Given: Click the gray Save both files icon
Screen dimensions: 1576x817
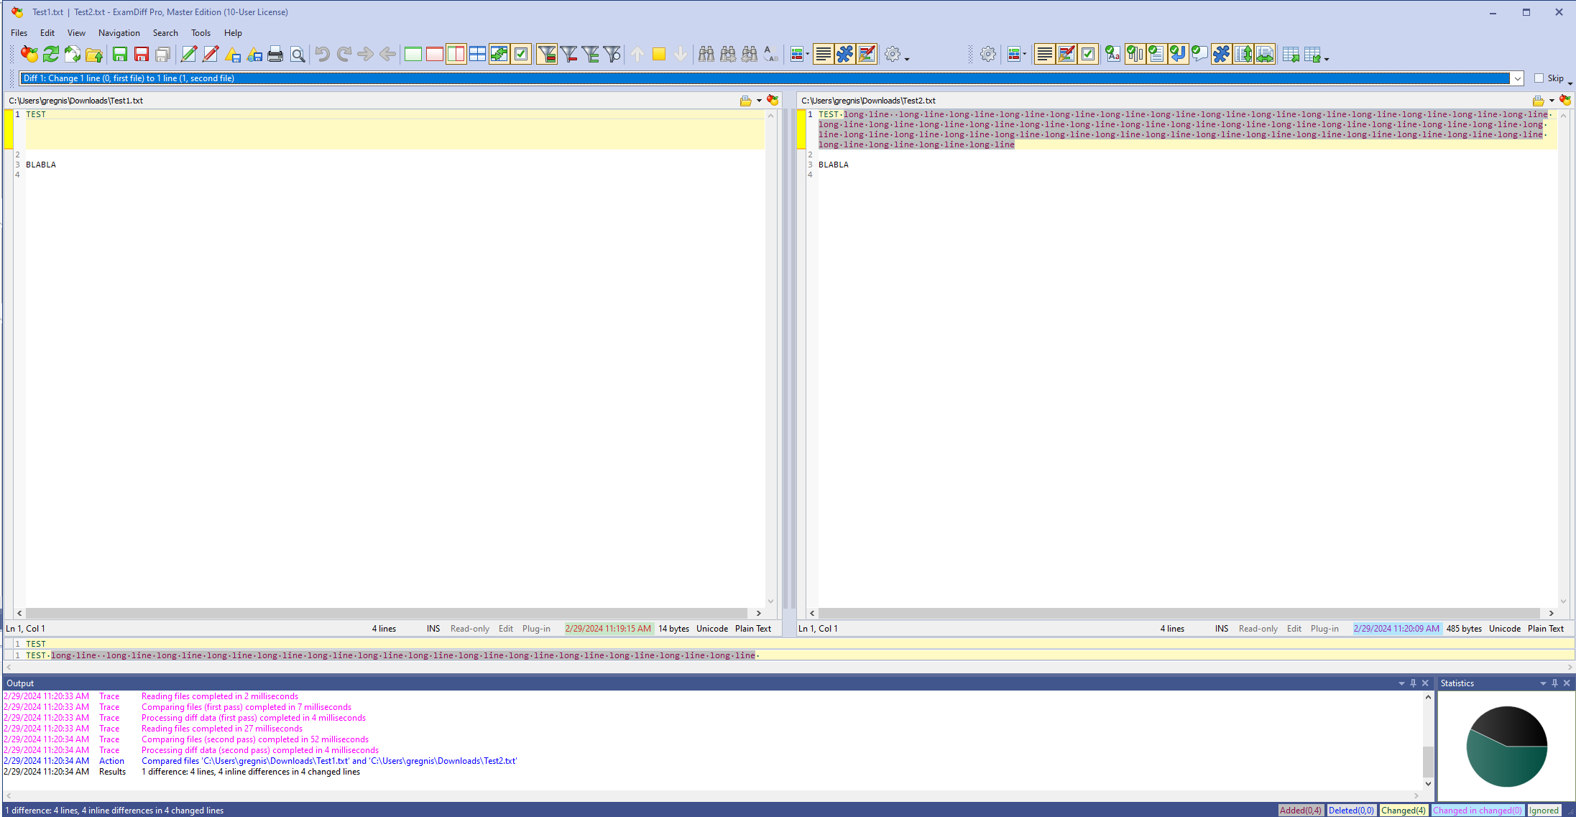Looking at the screenshot, I should point(163,54).
